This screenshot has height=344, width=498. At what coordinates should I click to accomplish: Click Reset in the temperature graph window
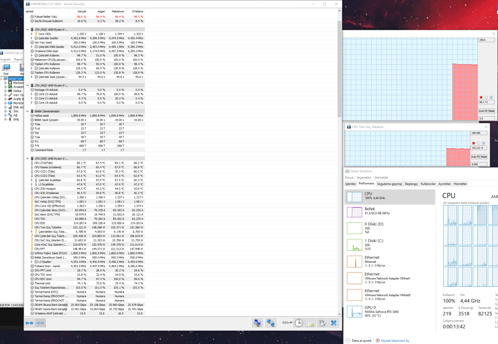(x=492, y=111)
